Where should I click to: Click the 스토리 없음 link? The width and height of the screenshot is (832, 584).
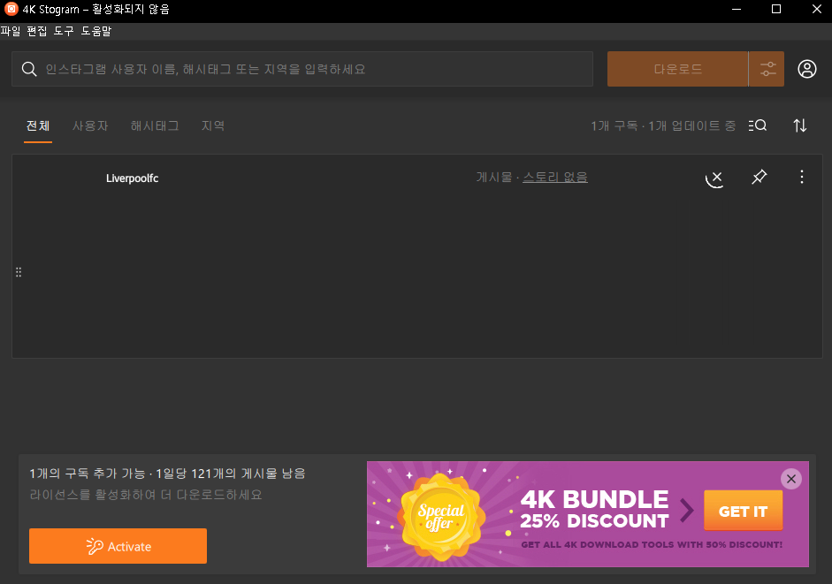pos(555,178)
